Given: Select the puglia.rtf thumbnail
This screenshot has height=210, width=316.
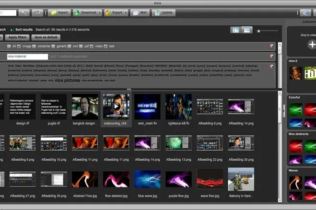Looking at the screenshot, I should (54, 107).
